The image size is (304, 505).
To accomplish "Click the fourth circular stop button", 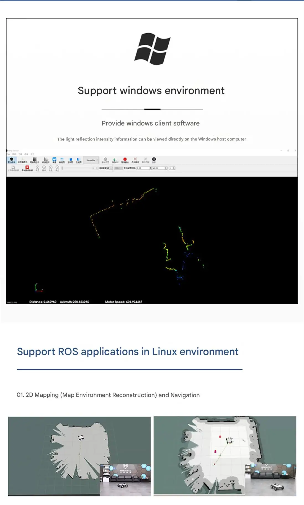I will (x=57, y=168).
